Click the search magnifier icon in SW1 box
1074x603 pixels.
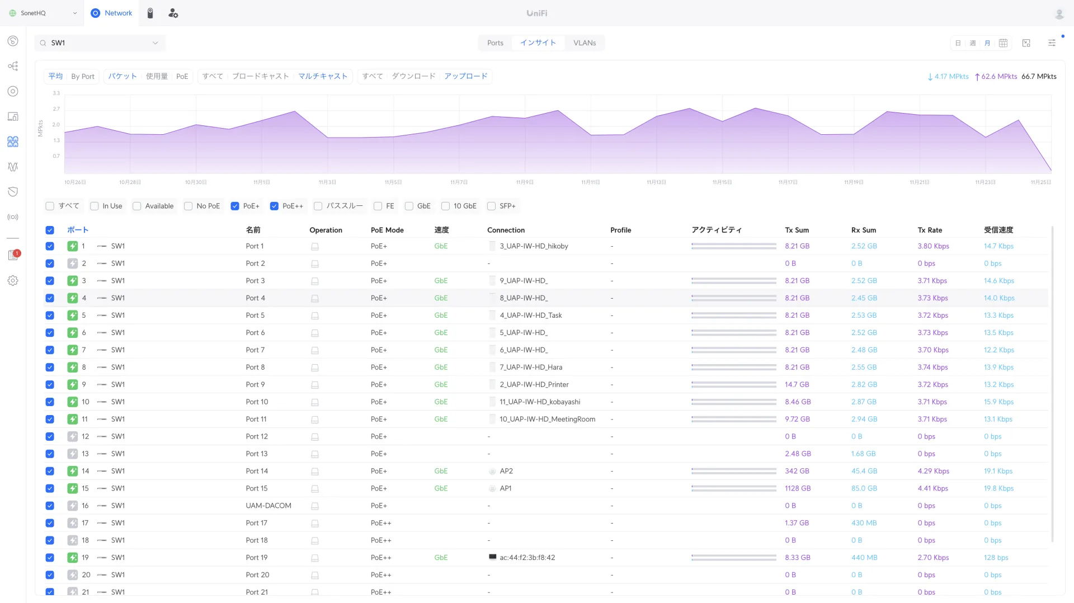(x=43, y=43)
